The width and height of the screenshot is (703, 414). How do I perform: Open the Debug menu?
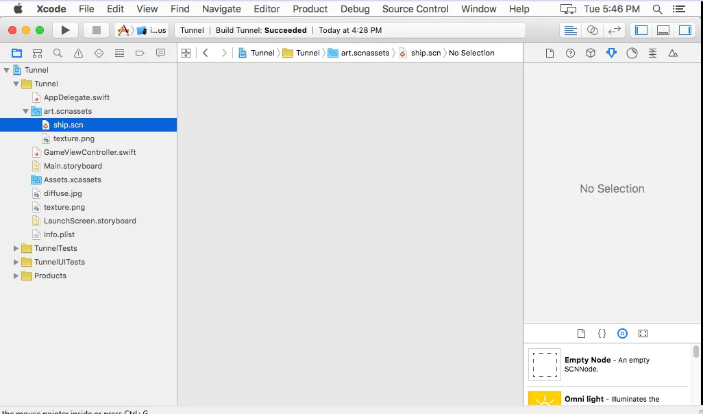point(355,9)
